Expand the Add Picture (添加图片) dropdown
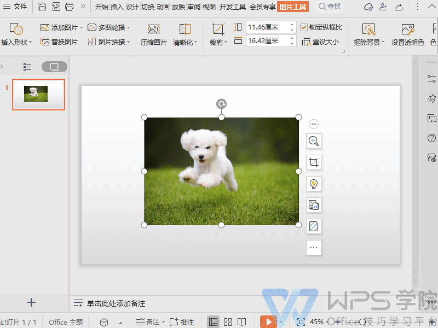The image size is (438, 328). [x=81, y=27]
